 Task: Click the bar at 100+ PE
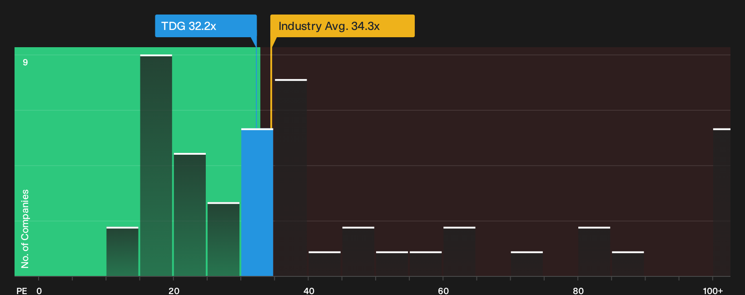tap(722, 202)
